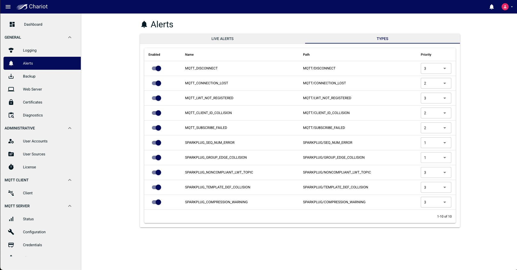Turn off SPARKPLUG_COMPRESSION_WARNING switch
Screen dimensions: 517x270
pos(156,202)
